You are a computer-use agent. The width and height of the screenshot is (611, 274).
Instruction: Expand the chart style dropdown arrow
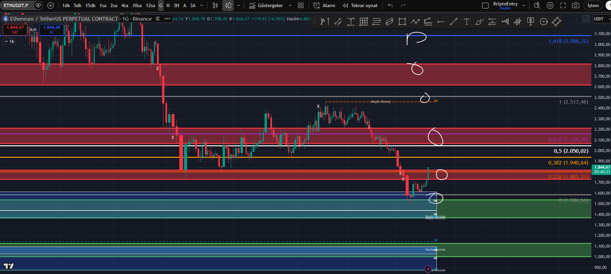[239, 5]
